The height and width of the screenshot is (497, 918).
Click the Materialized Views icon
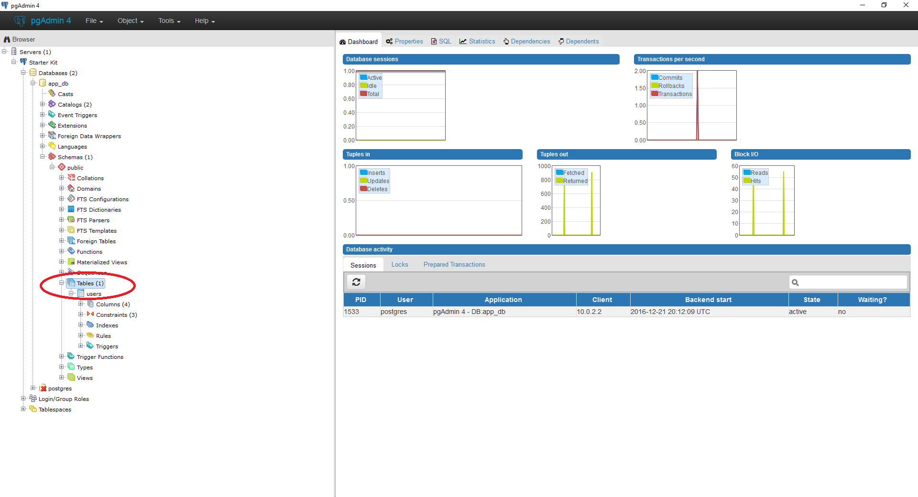click(x=71, y=262)
